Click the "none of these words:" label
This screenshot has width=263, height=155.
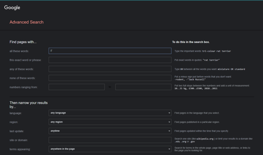point(22,78)
